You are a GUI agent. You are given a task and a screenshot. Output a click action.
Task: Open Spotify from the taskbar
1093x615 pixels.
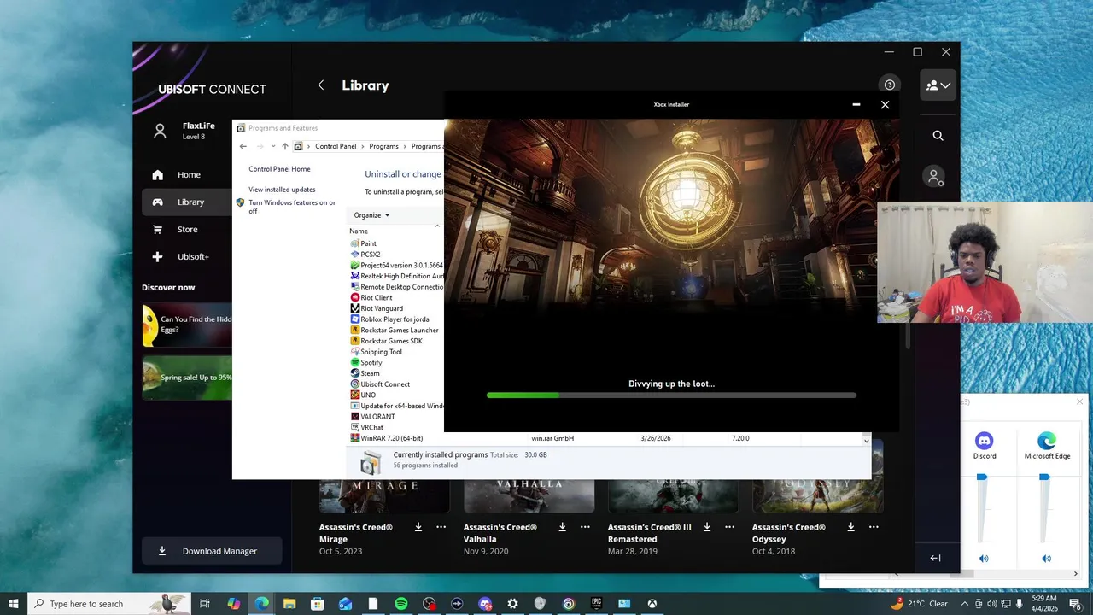click(x=401, y=604)
